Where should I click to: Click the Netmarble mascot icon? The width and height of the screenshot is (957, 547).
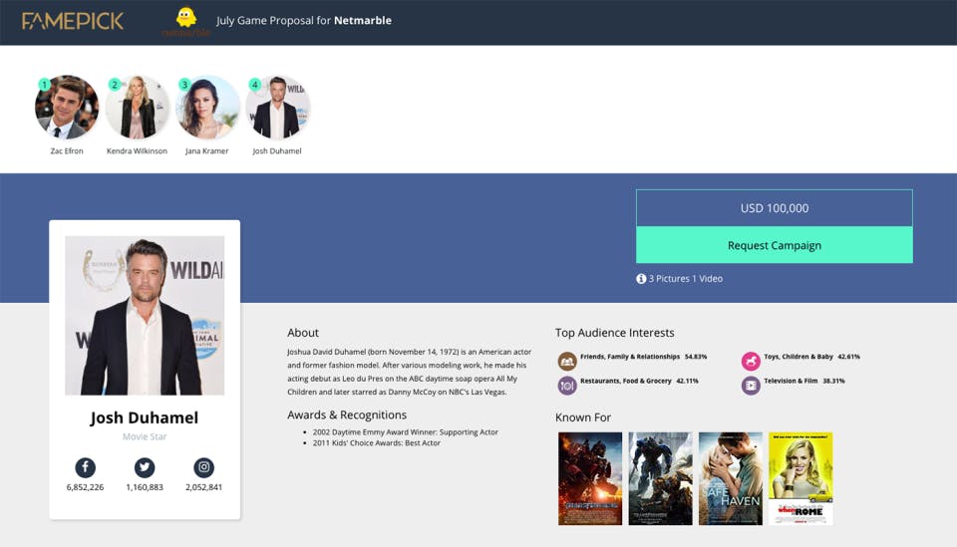click(186, 18)
